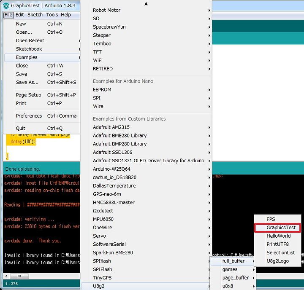
Task: Open HMC5883L-master examples
Action: [147, 202]
